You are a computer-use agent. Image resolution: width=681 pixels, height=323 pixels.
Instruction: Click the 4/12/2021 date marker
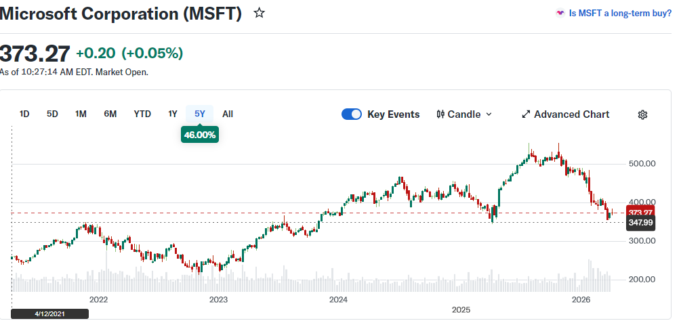50,314
